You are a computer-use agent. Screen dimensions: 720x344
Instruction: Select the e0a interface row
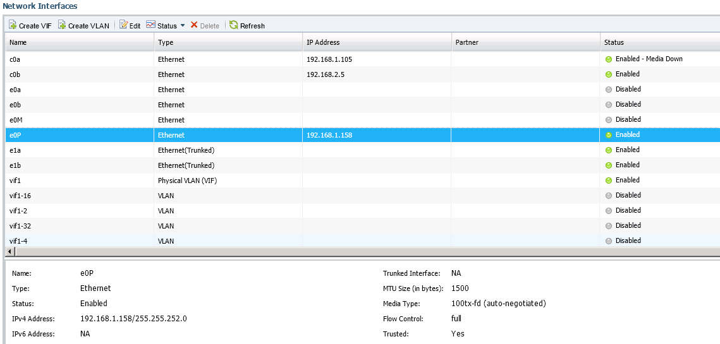point(362,90)
